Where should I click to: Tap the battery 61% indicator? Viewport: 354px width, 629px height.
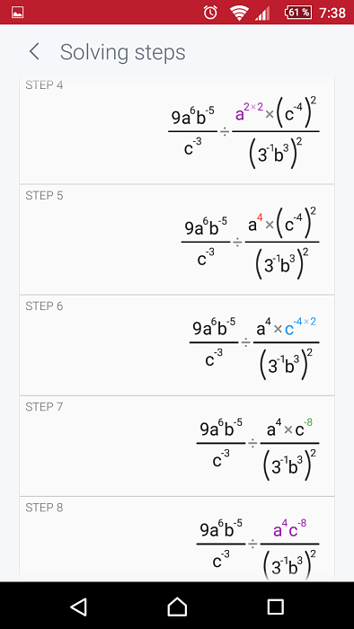(x=298, y=13)
